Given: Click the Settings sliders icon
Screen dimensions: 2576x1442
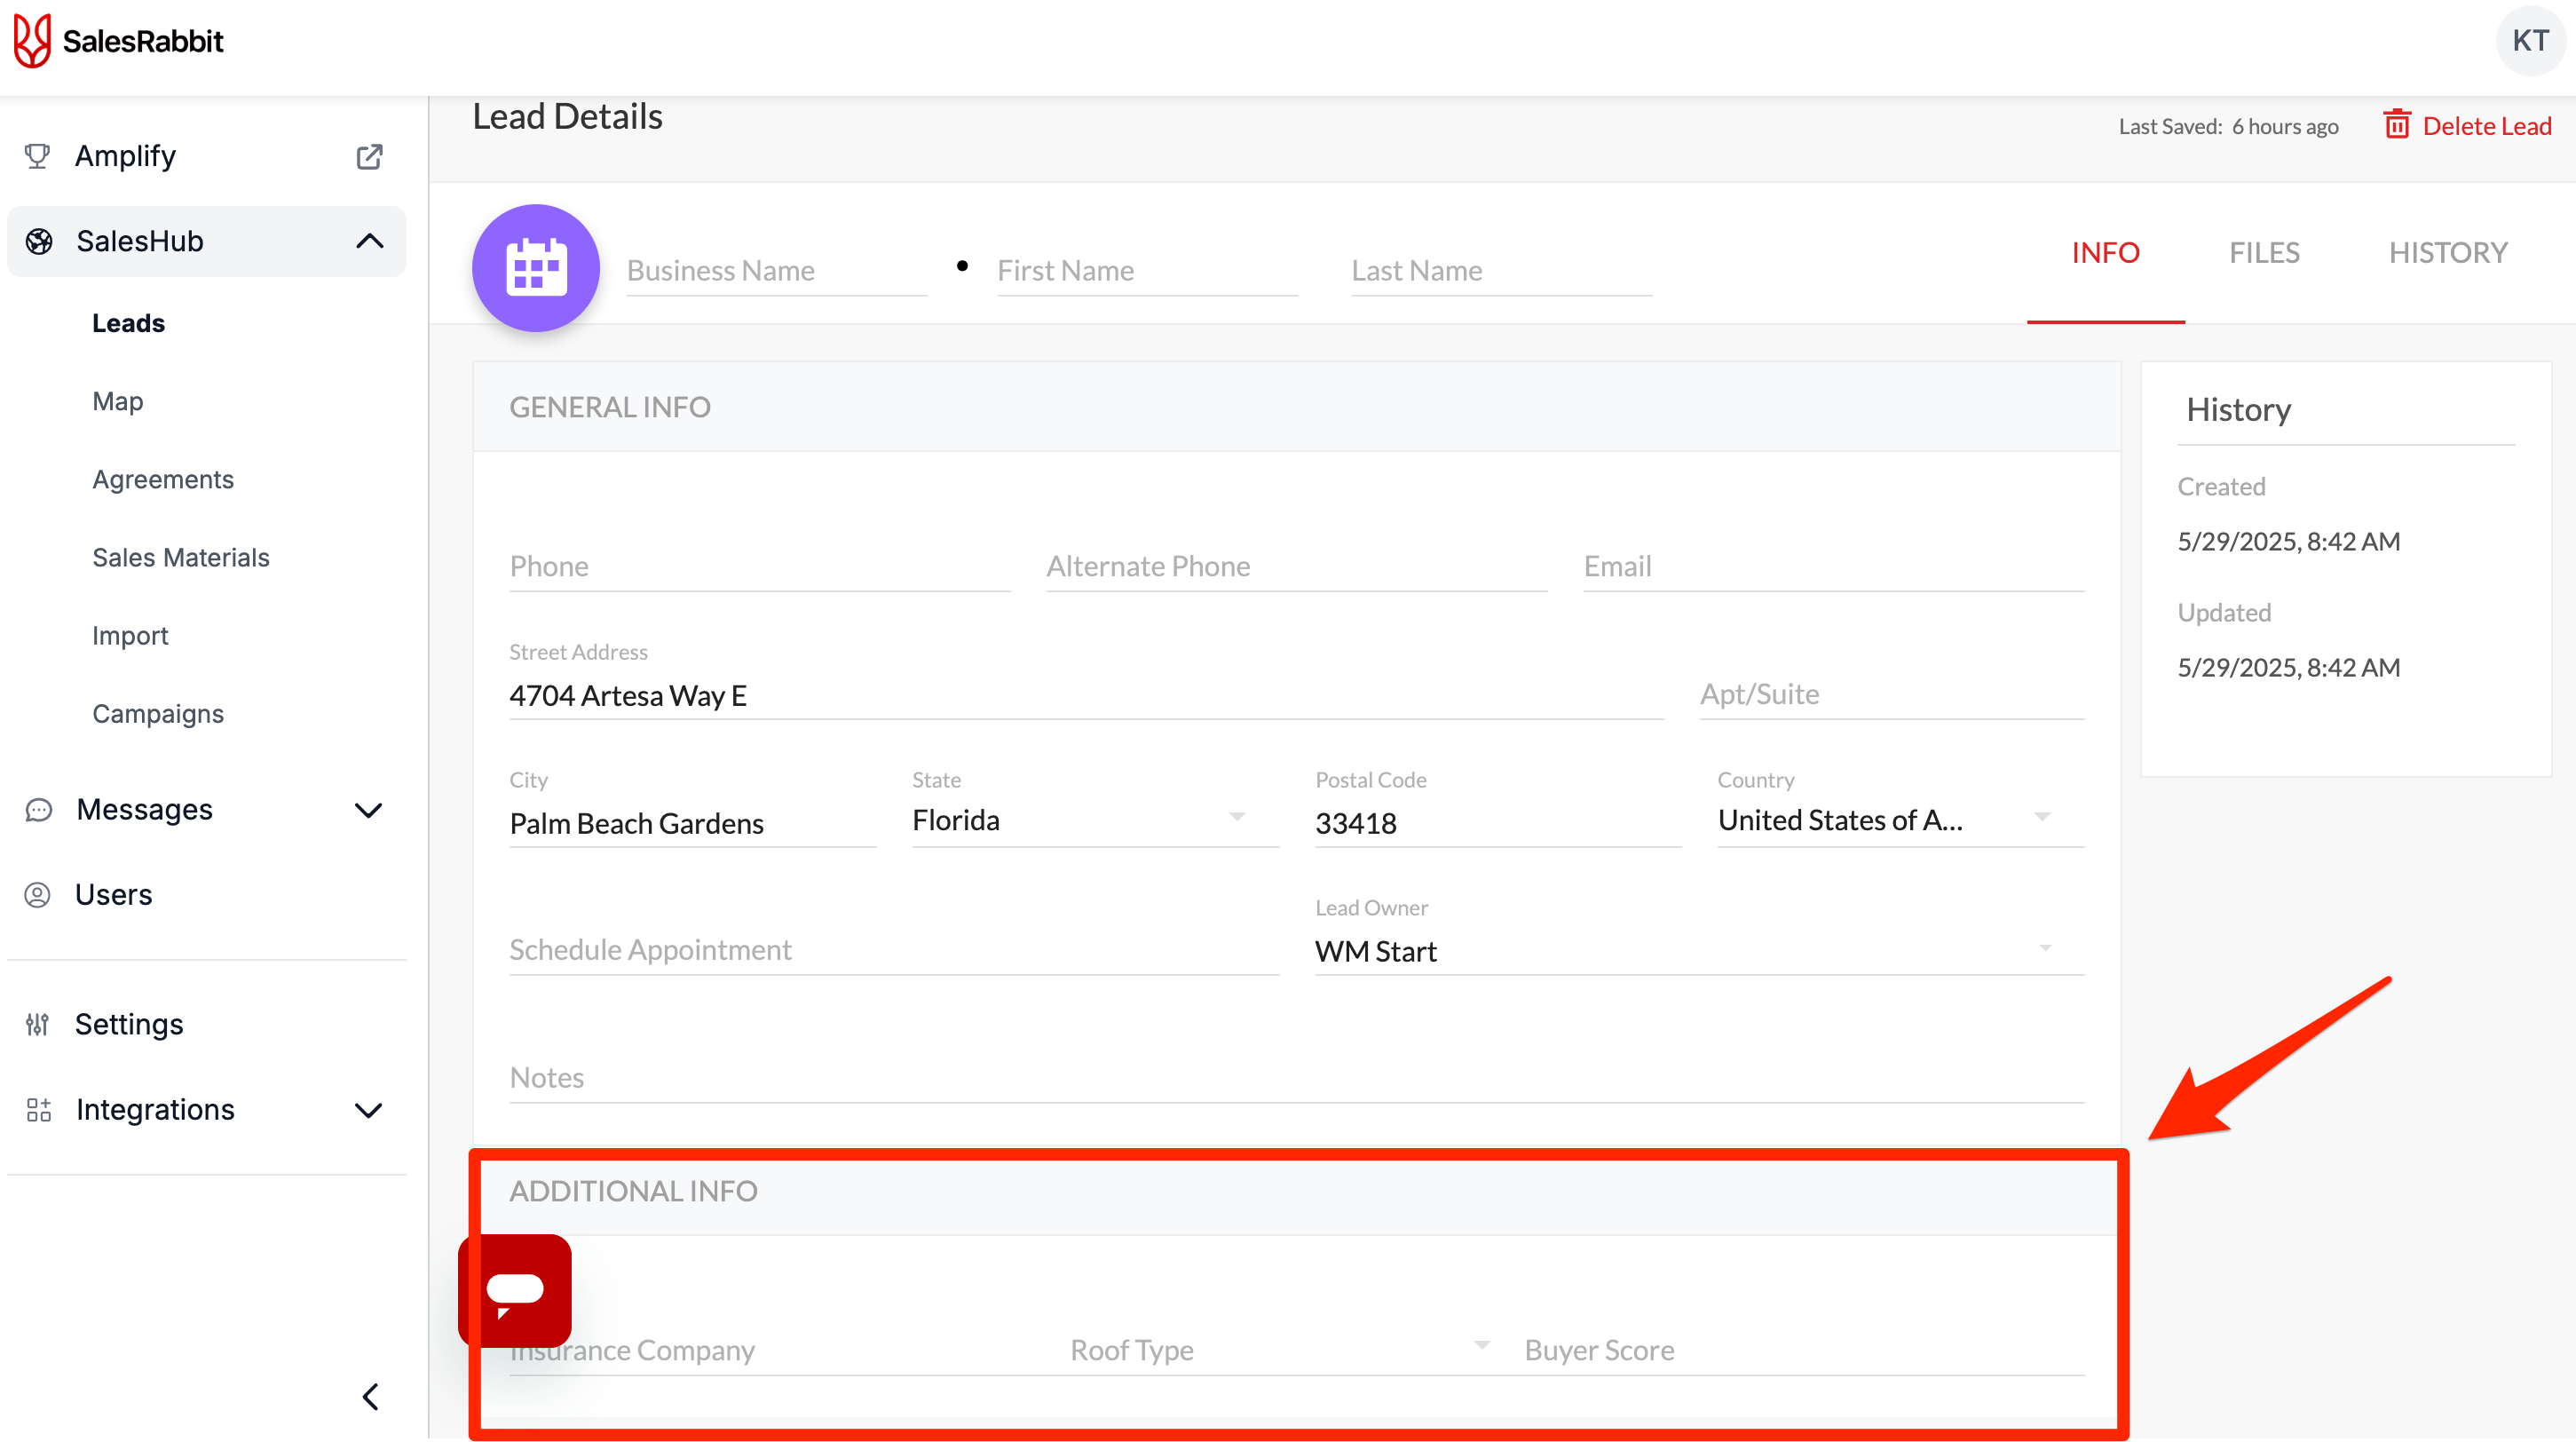Looking at the screenshot, I should 37,1024.
